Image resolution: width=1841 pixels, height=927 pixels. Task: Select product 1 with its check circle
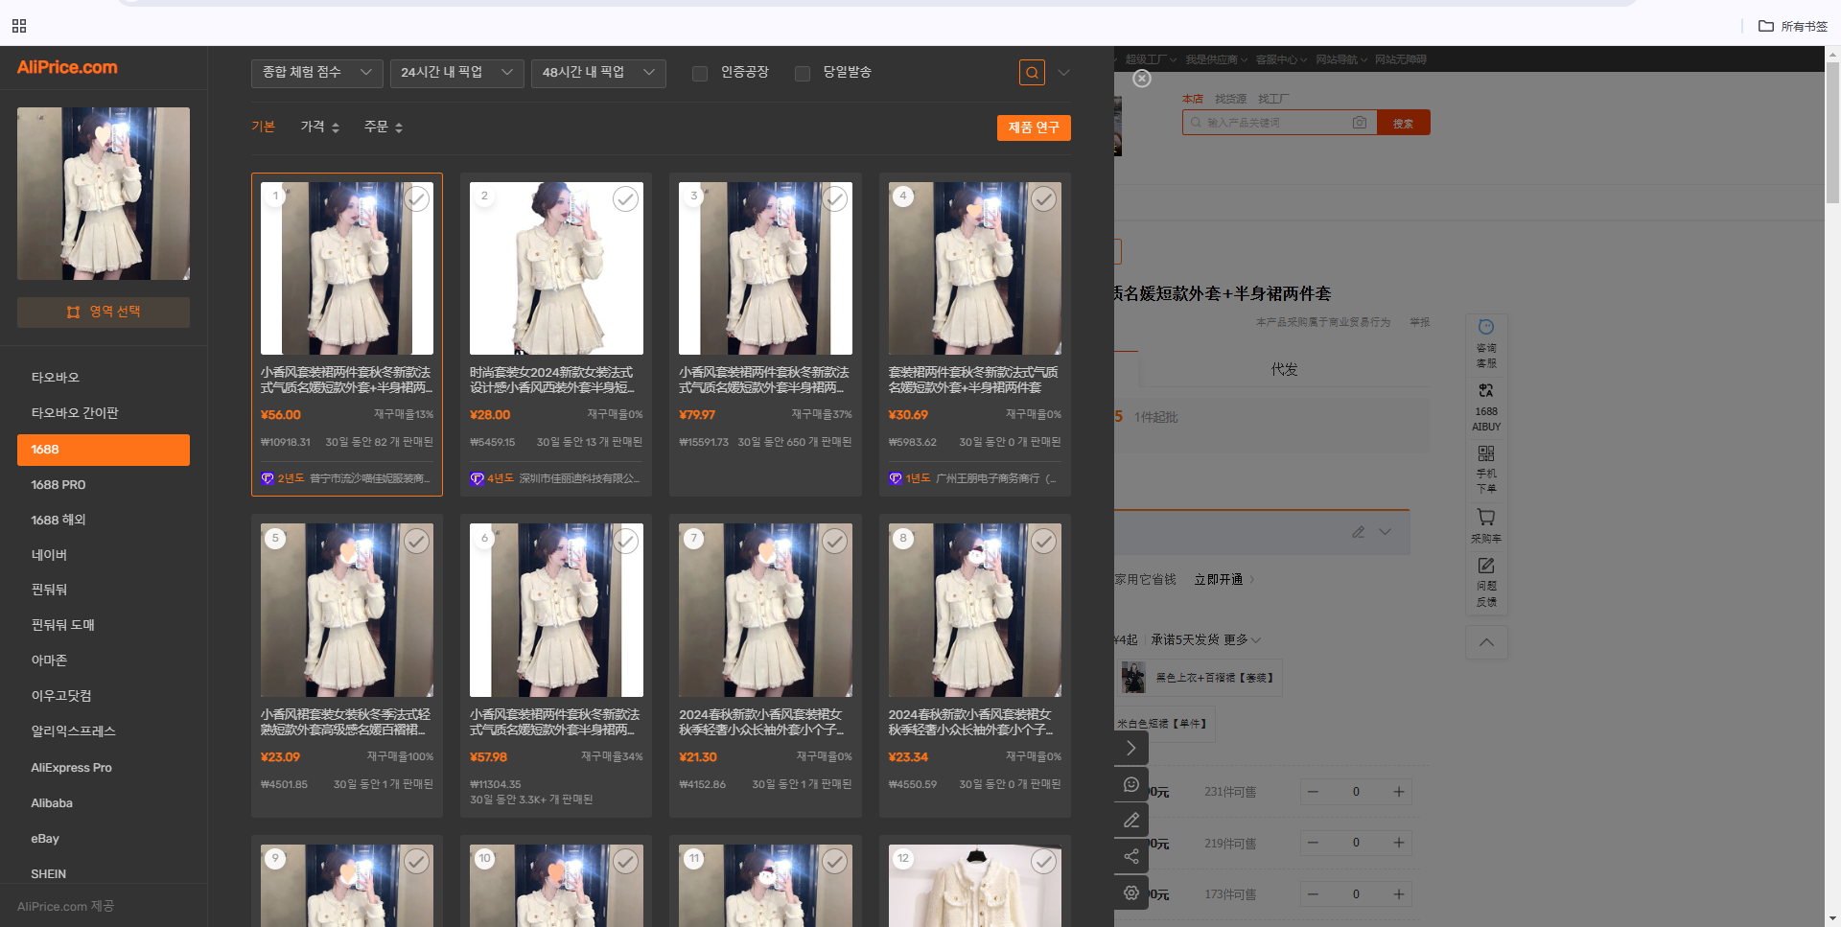pos(416,198)
